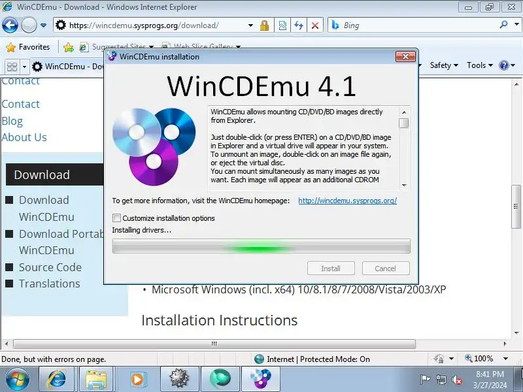Screen dimensions: 523x392
Task: Click the Windows Start orb
Action: [x=18, y=380]
